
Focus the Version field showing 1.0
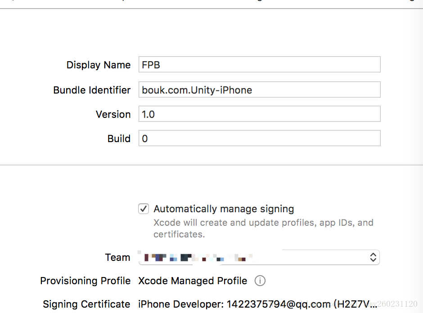tap(260, 114)
